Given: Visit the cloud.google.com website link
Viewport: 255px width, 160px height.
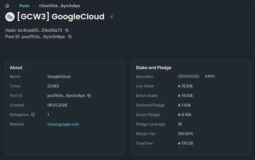Looking at the screenshot, I should tap(63, 124).
